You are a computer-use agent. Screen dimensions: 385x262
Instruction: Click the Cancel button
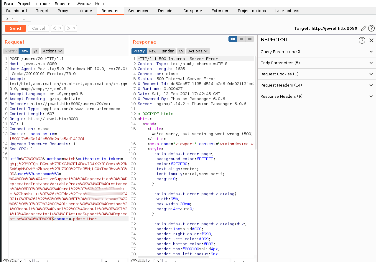coord(38,28)
